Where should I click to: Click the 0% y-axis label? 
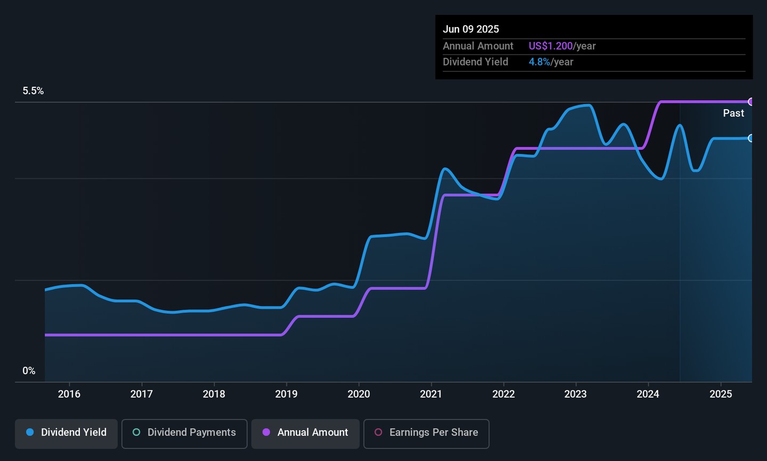click(x=29, y=371)
